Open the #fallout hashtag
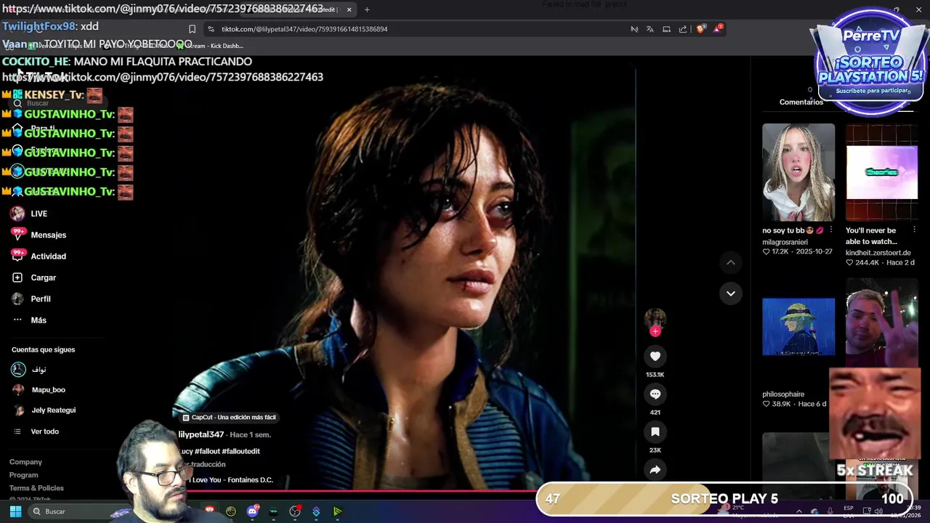Image resolution: width=930 pixels, height=523 pixels. (x=209, y=451)
